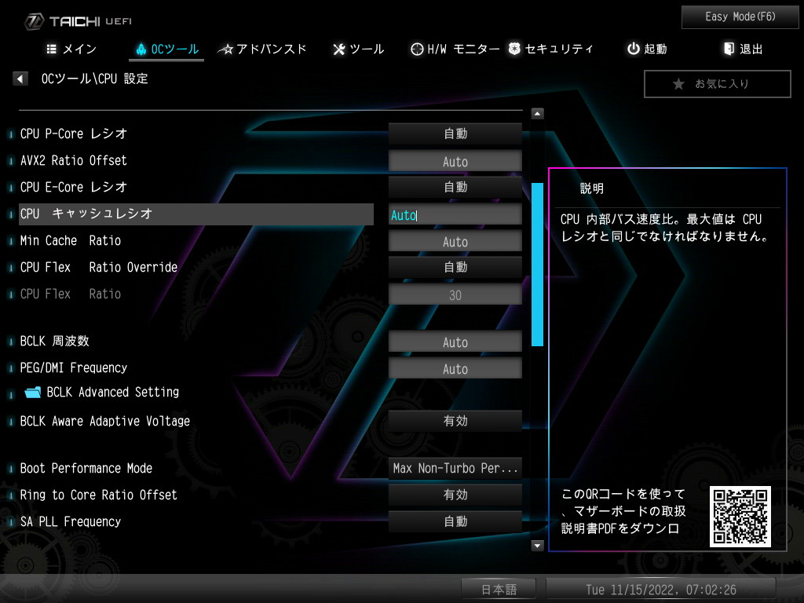Click the AVX2 Ratio Offset value field
This screenshot has height=603, width=804.
tap(455, 161)
